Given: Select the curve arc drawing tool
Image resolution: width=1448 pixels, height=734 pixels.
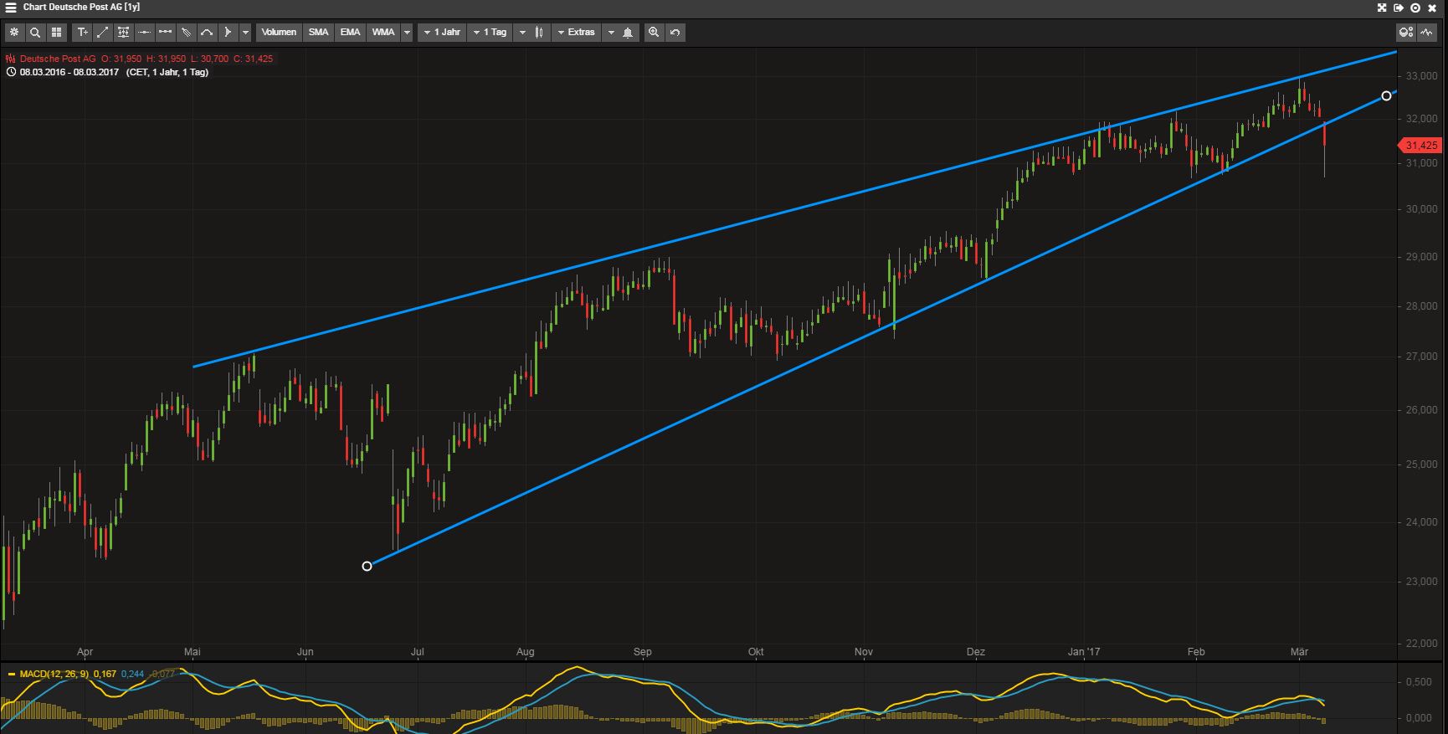Looking at the screenshot, I should coord(208,33).
